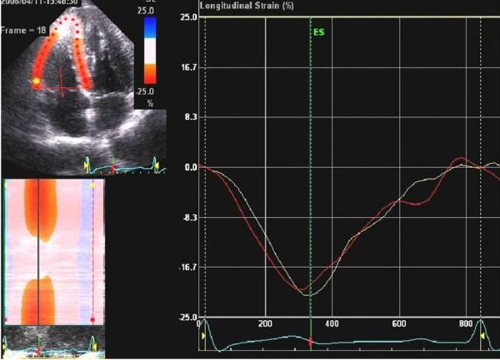
Task: Click the black cursor line in M-mode panel
Action: tap(37, 249)
